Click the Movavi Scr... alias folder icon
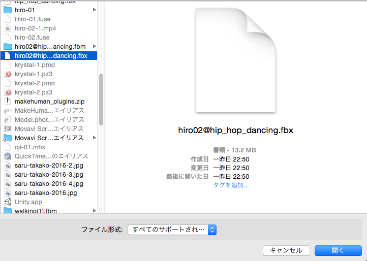367x261 pixels. click(x=8, y=138)
